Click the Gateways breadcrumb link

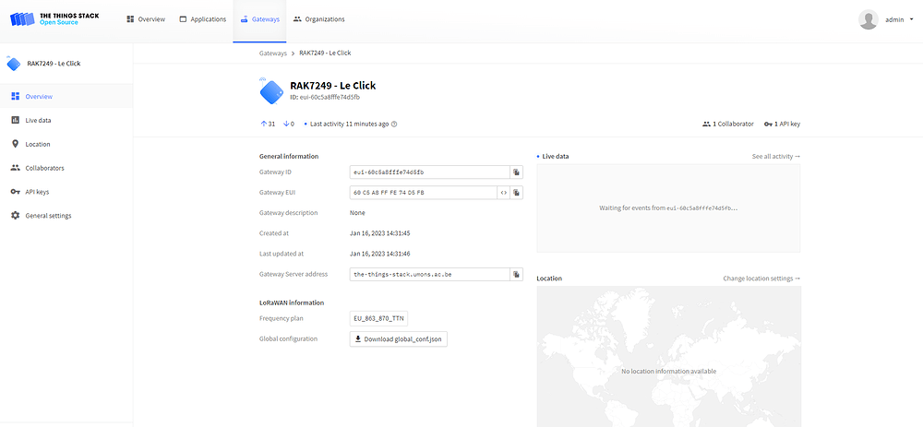click(x=272, y=53)
